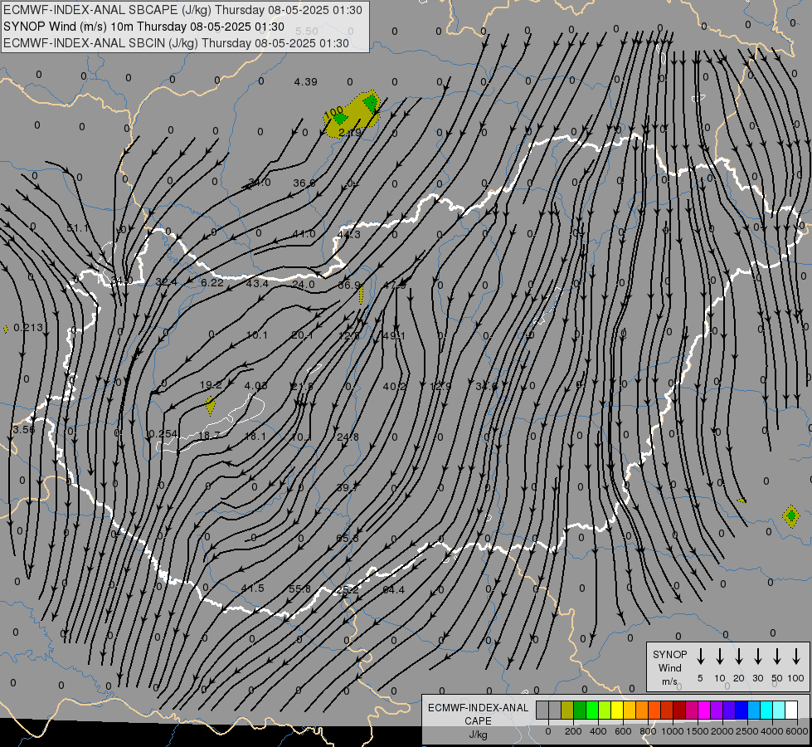Click the 5 m/s wind arrow in legend

(701, 657)
